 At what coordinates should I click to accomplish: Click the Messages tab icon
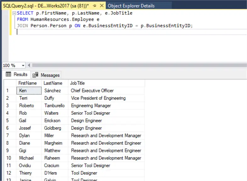click(x=36, y=75)
